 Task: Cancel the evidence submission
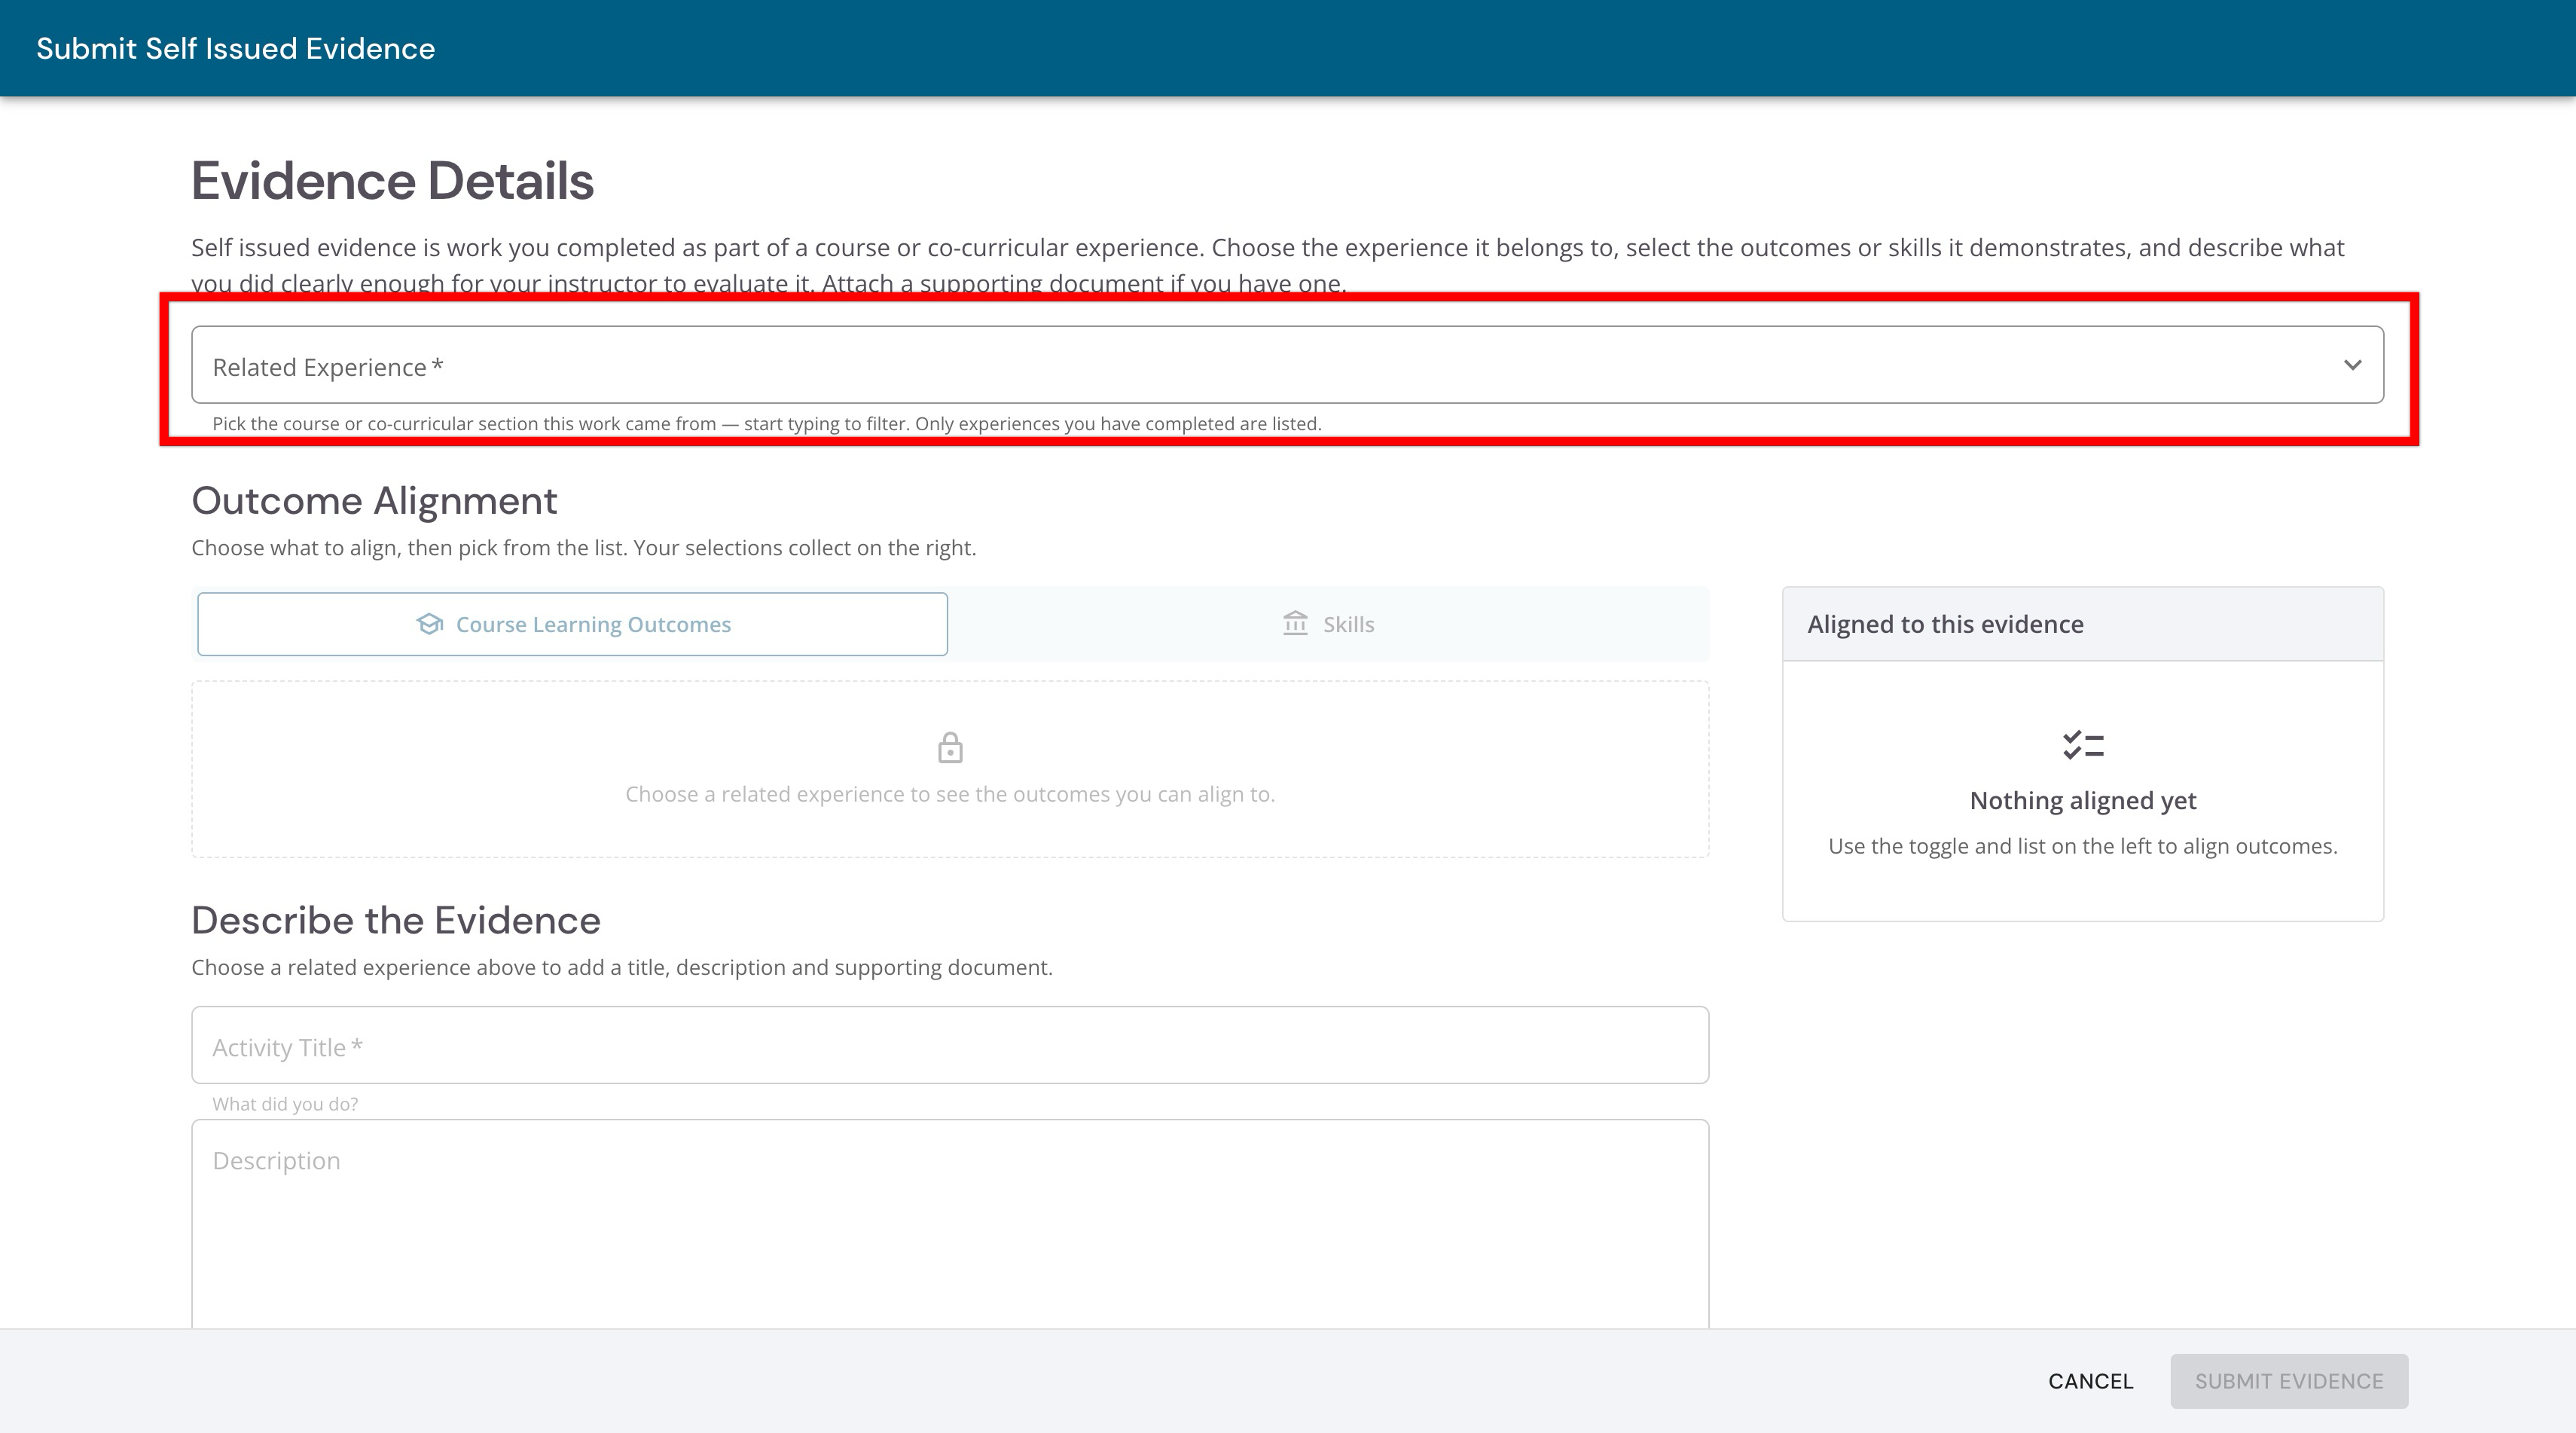coord(2090,1381)
